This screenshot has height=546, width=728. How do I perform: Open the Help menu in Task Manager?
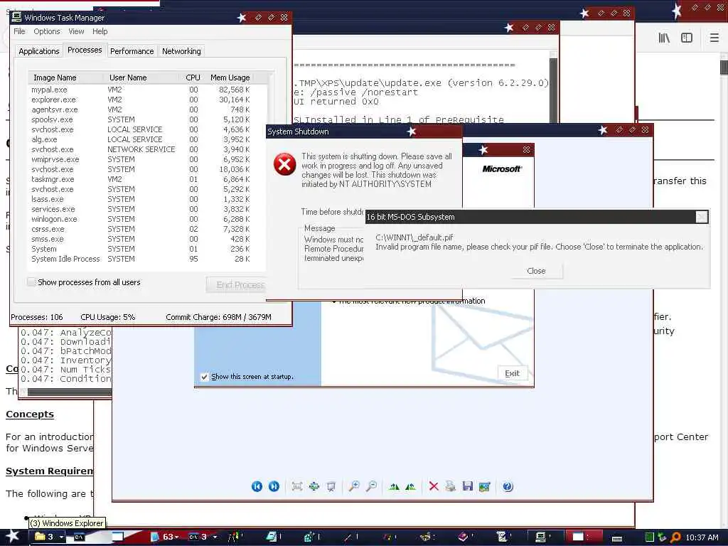tap(100, 31)
